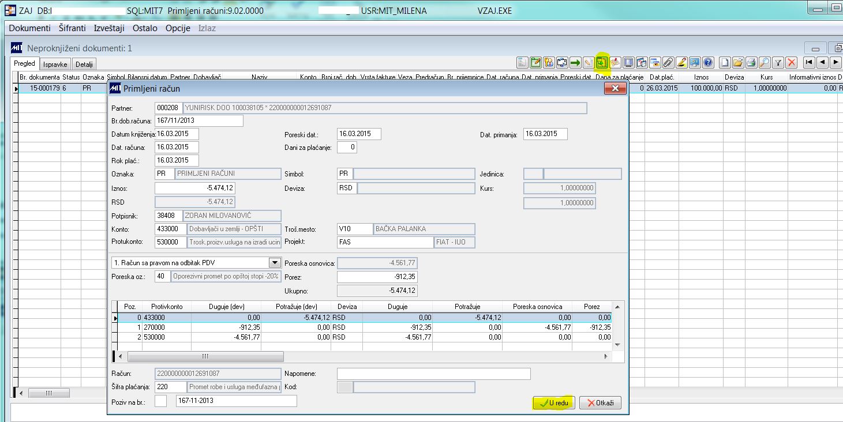Click the Potpisnik code field 38408
The height and width of the screenshot is (422, 843).
pos(168,215)
